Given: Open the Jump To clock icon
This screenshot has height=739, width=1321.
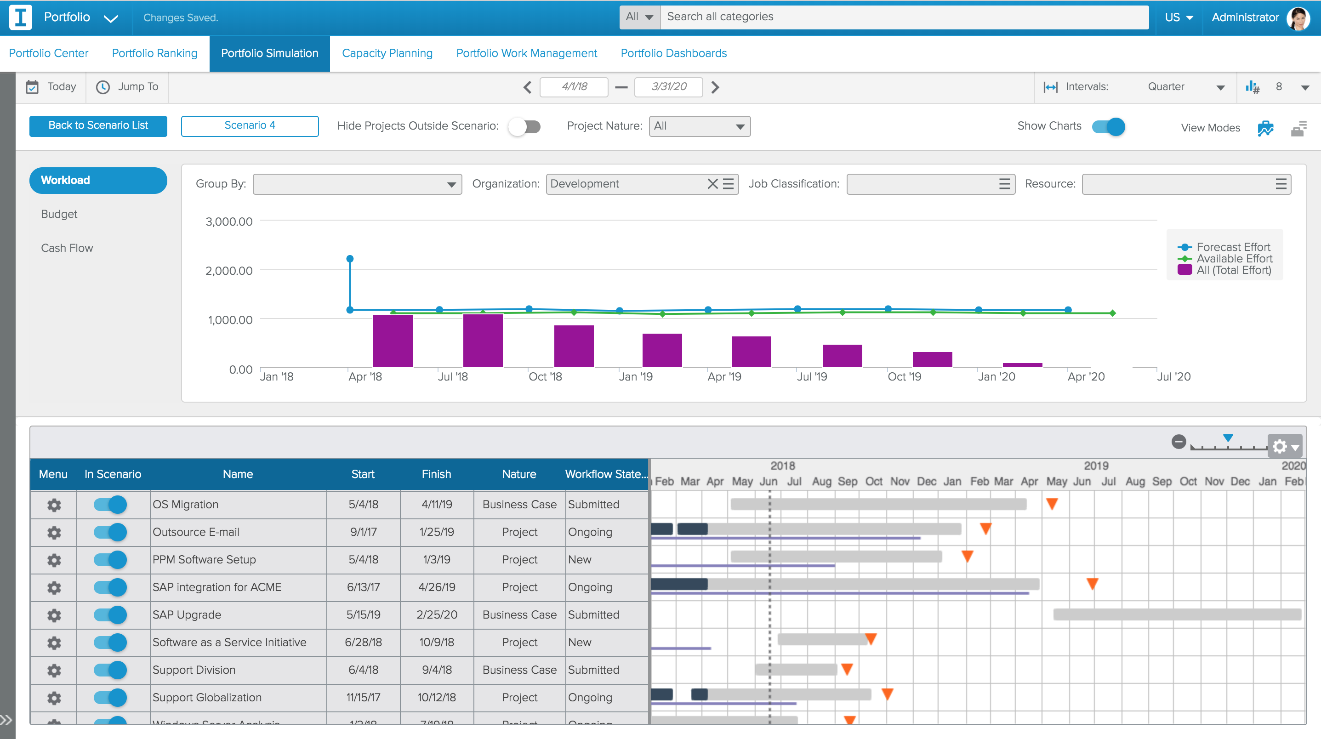Looking at the screenshot, I should click(103, 87).
